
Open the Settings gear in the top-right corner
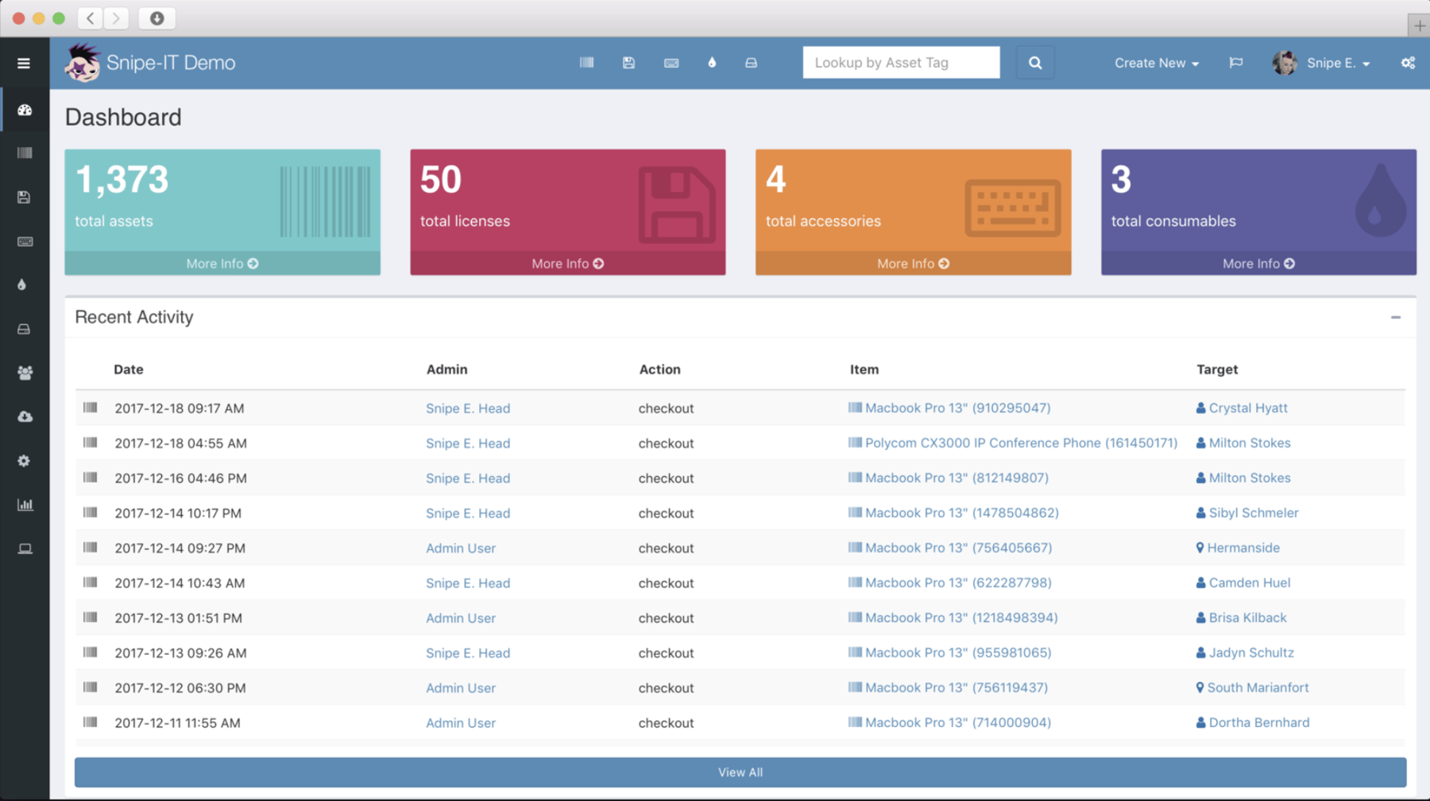click(x=1408, y=62)
